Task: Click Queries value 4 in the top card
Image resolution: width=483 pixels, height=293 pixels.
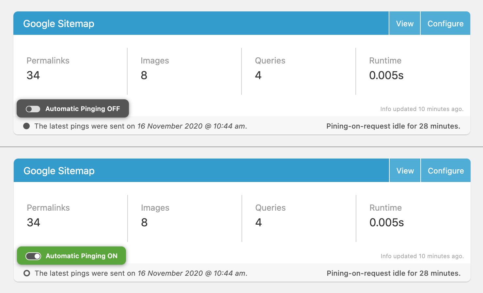Action: coord(258,75)
